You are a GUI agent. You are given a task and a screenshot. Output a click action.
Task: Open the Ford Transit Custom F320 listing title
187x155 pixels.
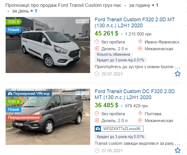pos(135,22)
